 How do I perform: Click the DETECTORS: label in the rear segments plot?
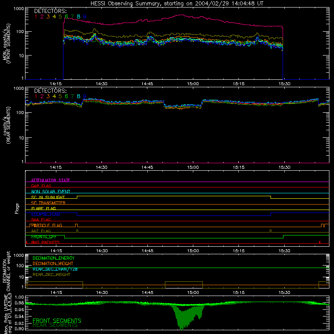50,91
